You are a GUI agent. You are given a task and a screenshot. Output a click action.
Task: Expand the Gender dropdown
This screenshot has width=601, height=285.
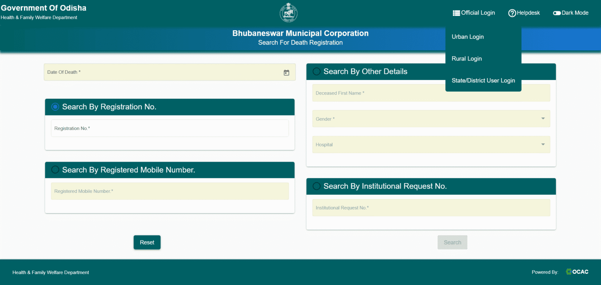[543, 119]
